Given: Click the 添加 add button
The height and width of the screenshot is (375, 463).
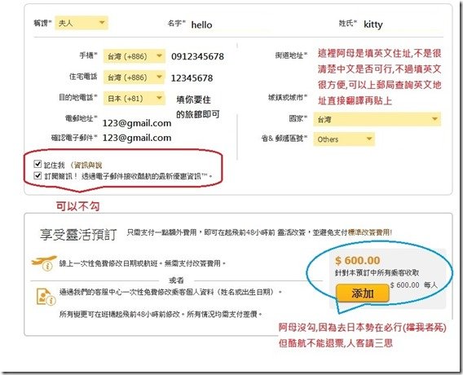Looking at the screenshot, I should 362,293.
